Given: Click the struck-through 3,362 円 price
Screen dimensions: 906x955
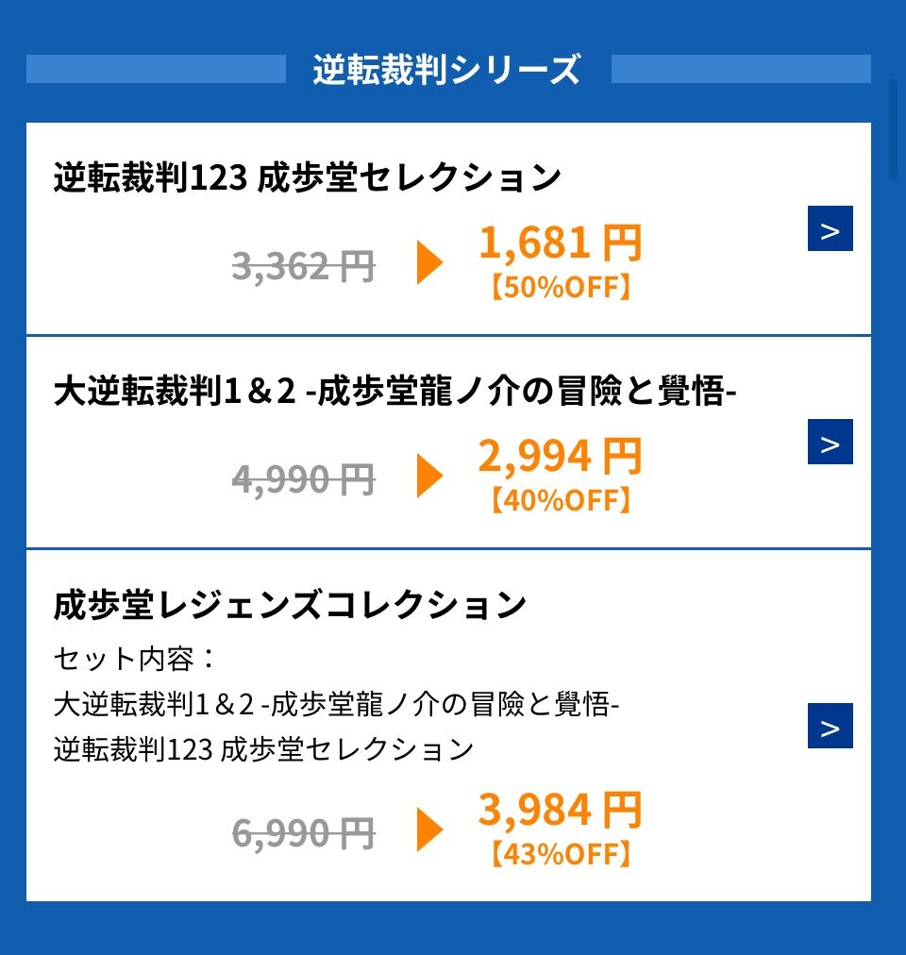Looking at the screenshot, I should pyautogui.click(x=304, y=267).
